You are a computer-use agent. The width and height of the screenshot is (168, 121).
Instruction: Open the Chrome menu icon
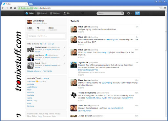(x=165, y=8)
